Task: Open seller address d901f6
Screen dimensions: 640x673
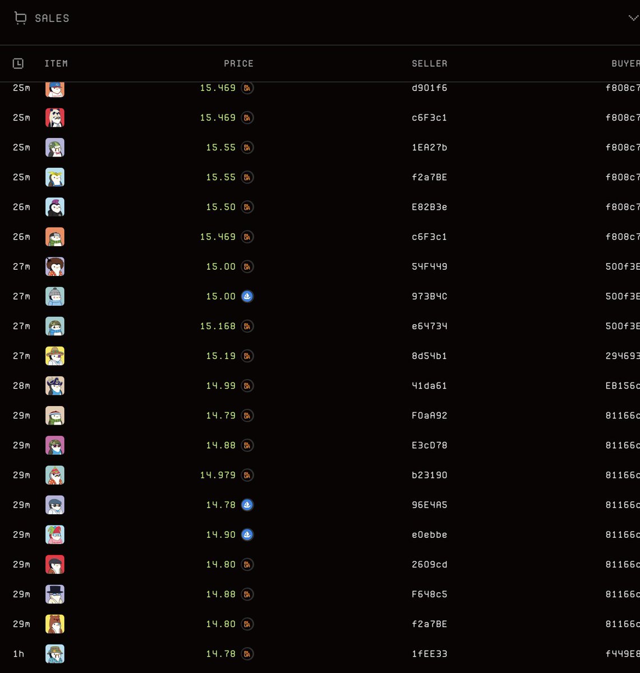Action: 430,88
